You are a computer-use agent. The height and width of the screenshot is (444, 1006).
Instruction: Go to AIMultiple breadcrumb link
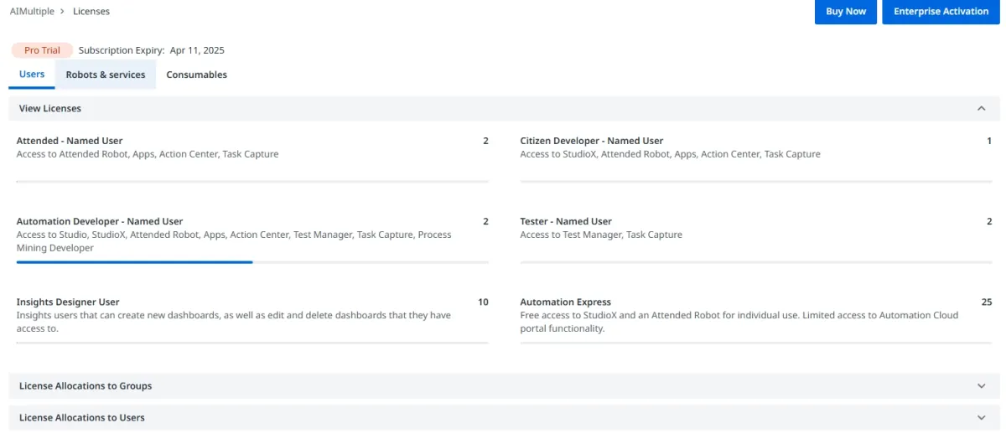coord(32,12)
